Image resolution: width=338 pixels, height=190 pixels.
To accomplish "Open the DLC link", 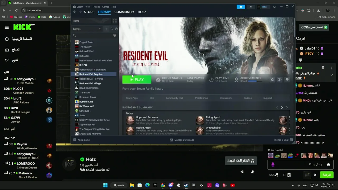I will pyautogui.click(x=152, y=98).
